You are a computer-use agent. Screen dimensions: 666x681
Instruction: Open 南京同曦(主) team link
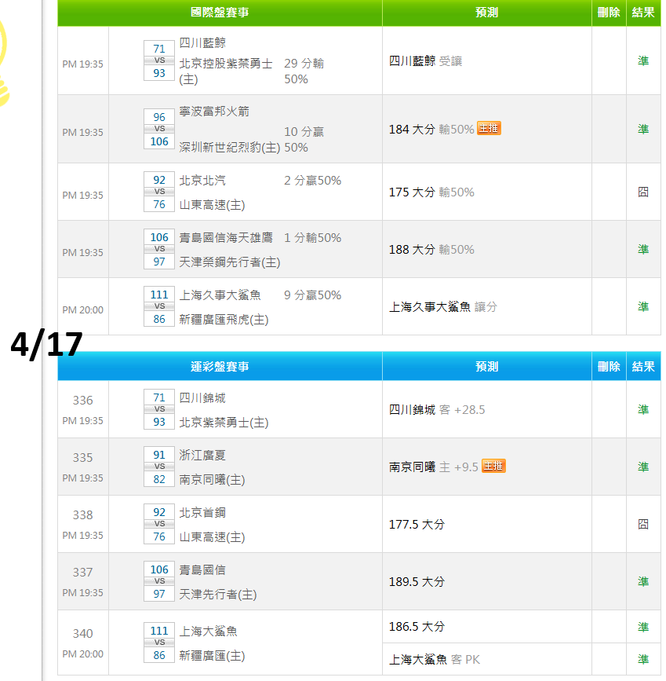(212, 479)
